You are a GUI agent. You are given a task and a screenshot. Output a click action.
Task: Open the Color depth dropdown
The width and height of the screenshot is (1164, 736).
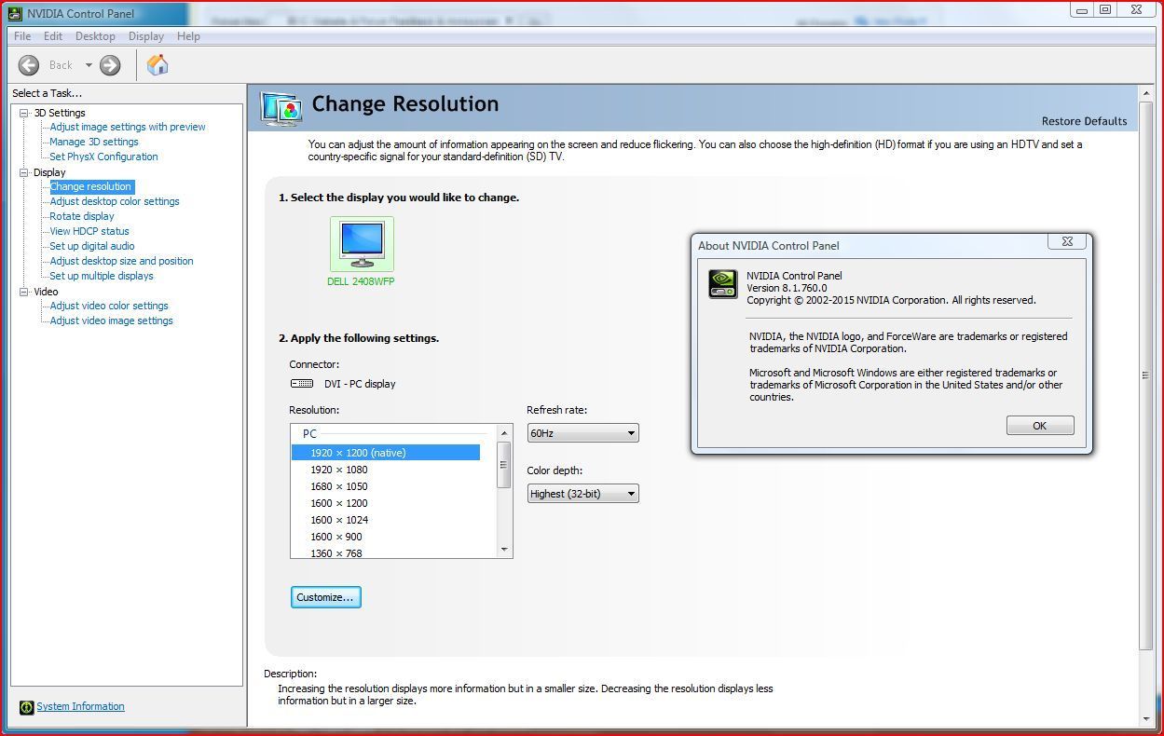click(582, 494)
